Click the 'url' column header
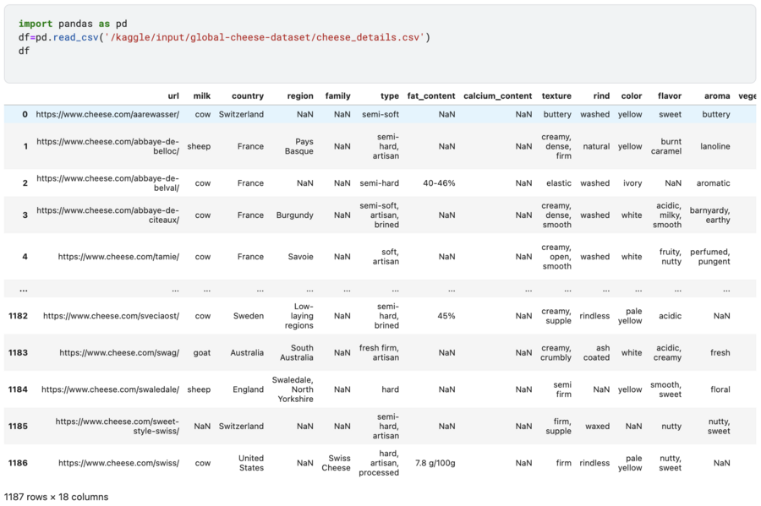 click(x=173, y=96)
